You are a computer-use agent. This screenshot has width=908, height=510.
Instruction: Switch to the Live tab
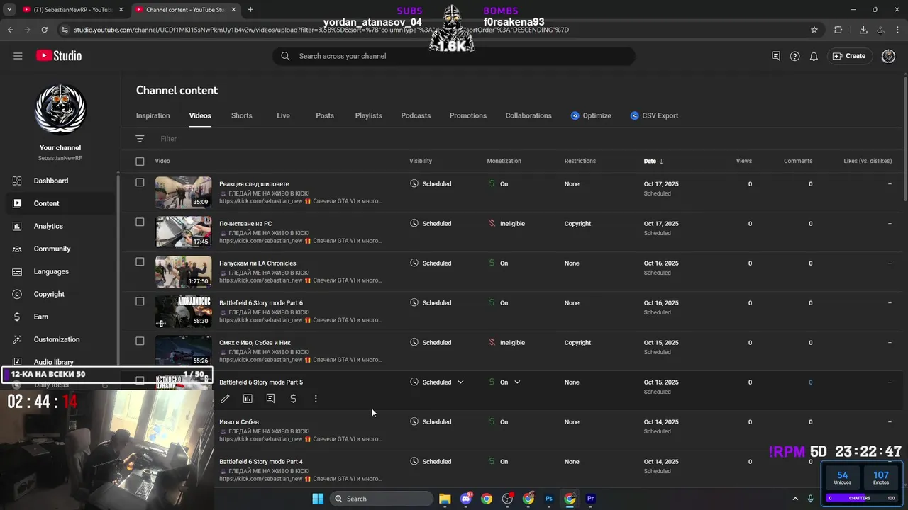283,115
